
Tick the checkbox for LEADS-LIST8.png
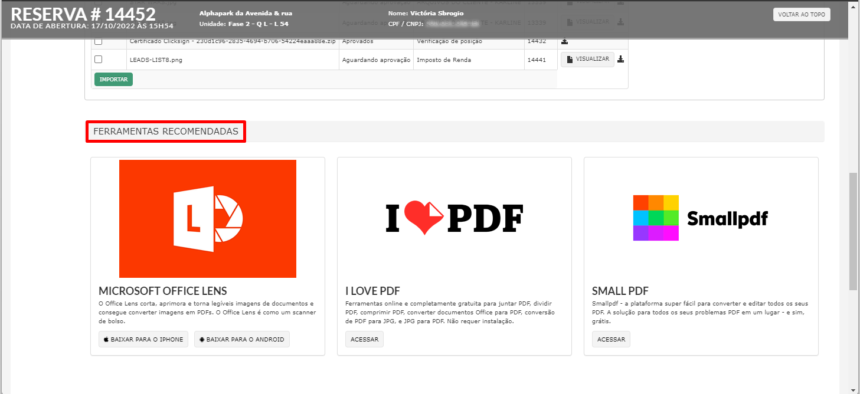pyautogui.click(x=99, y=59)
